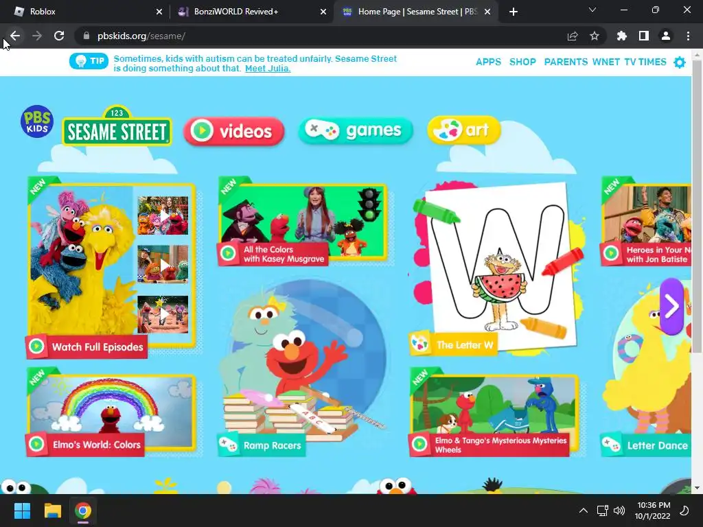The height and width of the screenshot is (527, 703).
Task: Switch to the Roblox tab
Action: (85, 12)
